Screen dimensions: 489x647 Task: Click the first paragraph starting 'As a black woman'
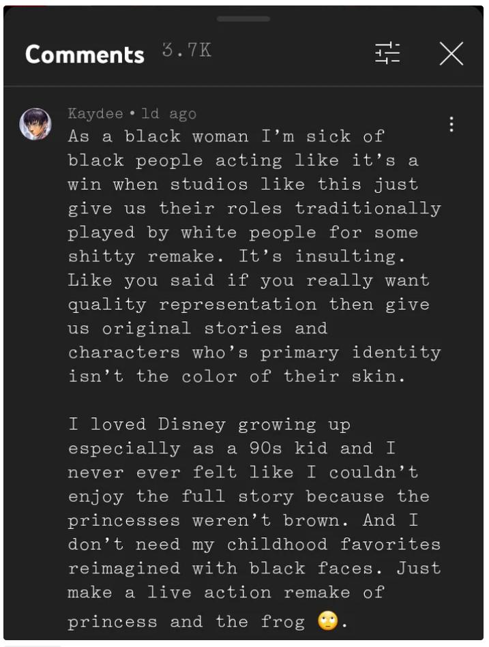254,256
